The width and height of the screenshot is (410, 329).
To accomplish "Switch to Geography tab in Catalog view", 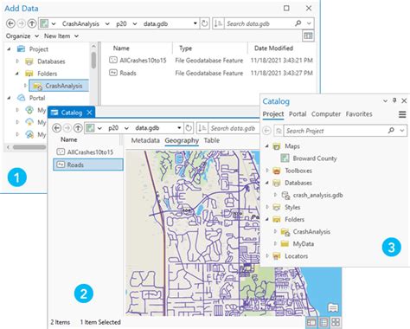I will (182, 140).
